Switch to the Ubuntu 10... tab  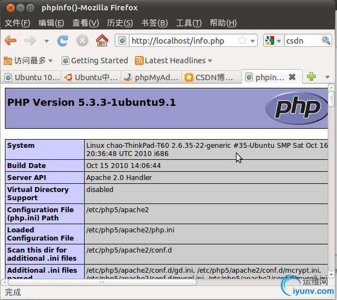31,77
